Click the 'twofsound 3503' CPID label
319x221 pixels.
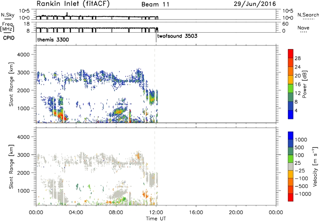tap(177, 36)
